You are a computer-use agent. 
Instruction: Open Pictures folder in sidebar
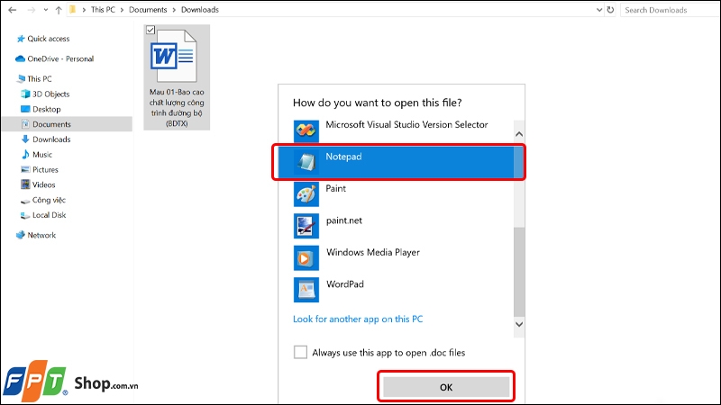click(45, 169)
